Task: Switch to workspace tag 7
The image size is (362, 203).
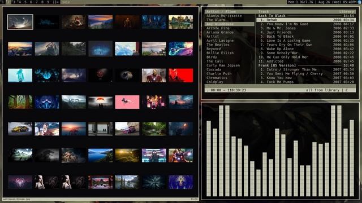Action: point(37,2)
